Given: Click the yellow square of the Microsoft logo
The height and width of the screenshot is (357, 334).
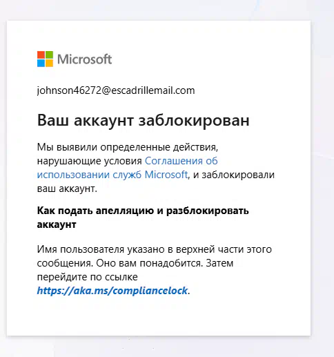Looking at the screenshot, I should click(49, 63).
